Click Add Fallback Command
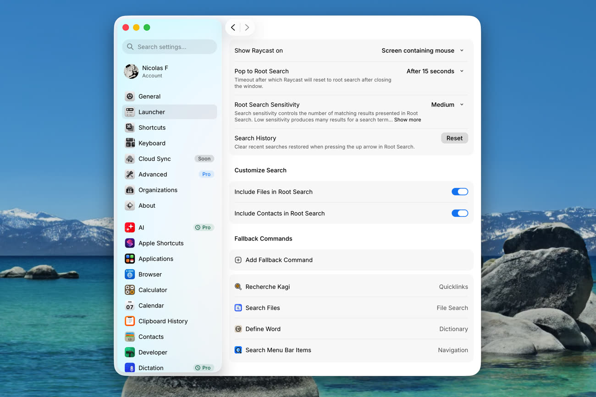 (351, 260)
